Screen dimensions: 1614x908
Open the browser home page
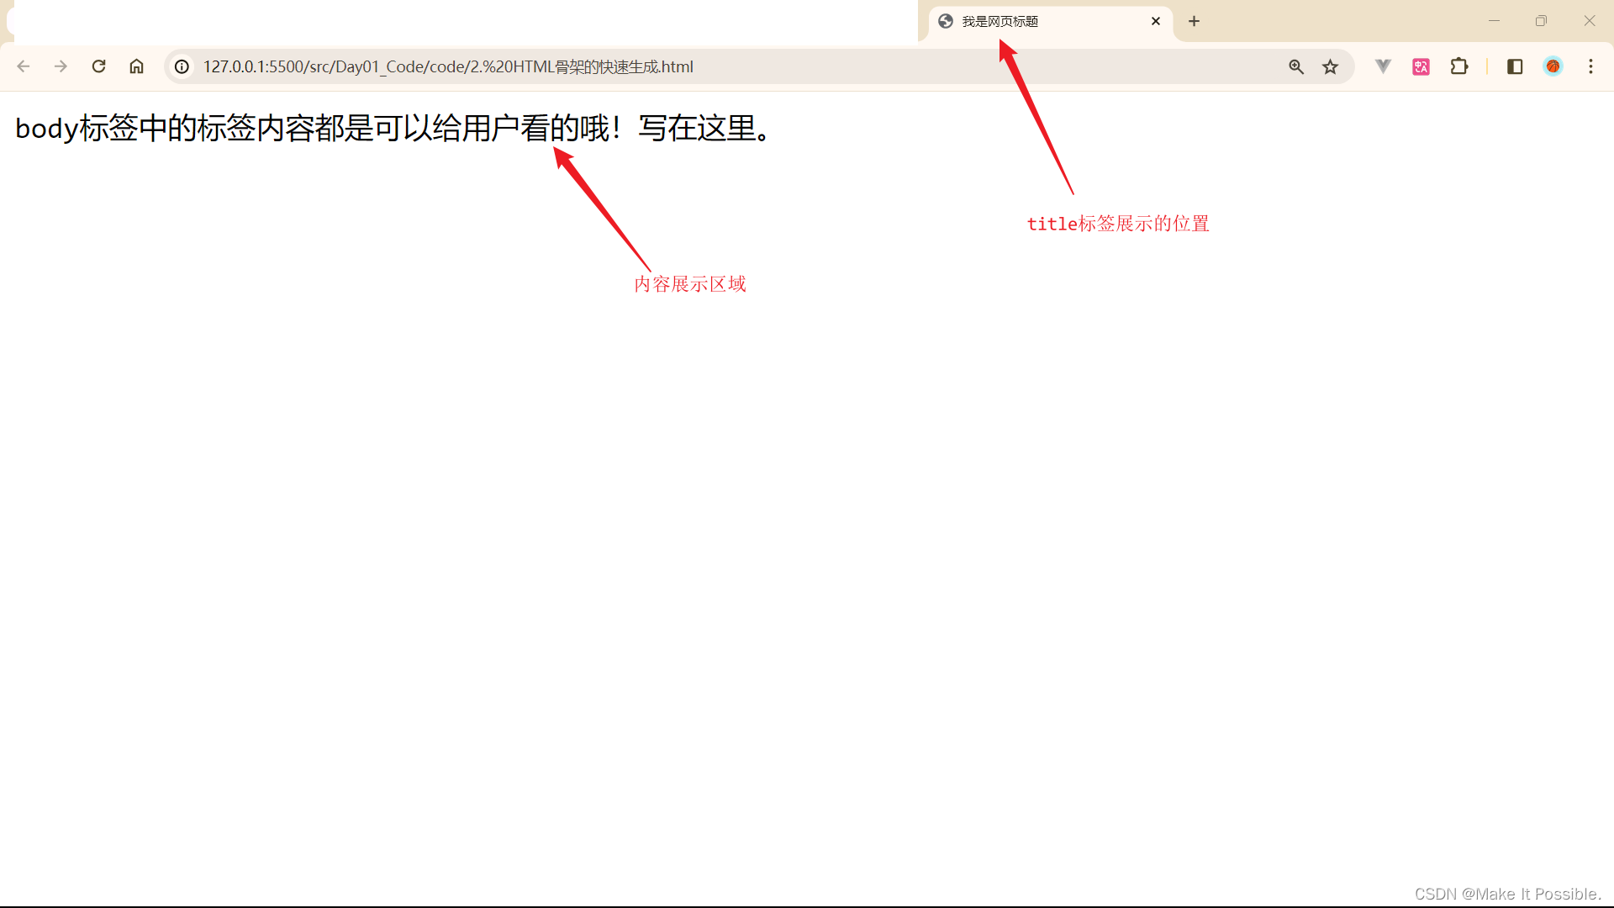pos(136,66)
